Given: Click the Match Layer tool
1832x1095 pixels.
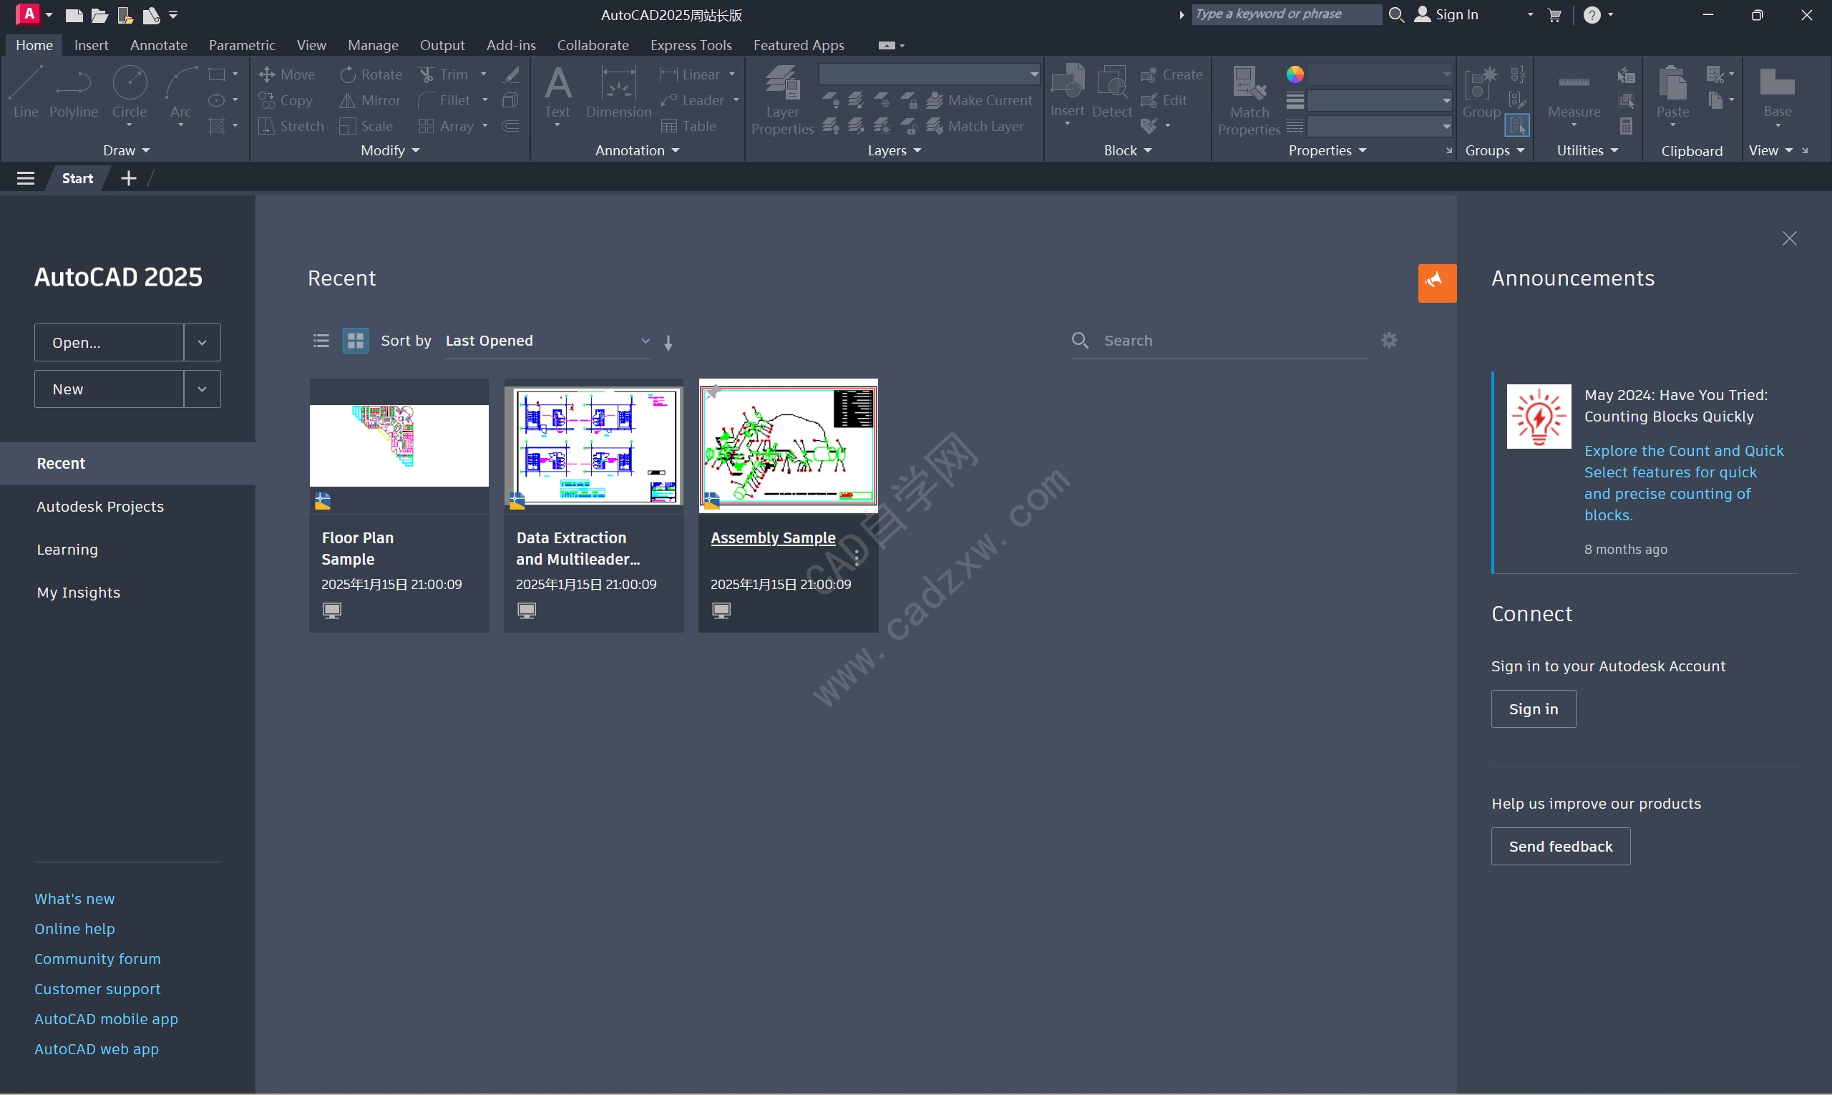Looking at the screenshot, I should coord(975,126).
